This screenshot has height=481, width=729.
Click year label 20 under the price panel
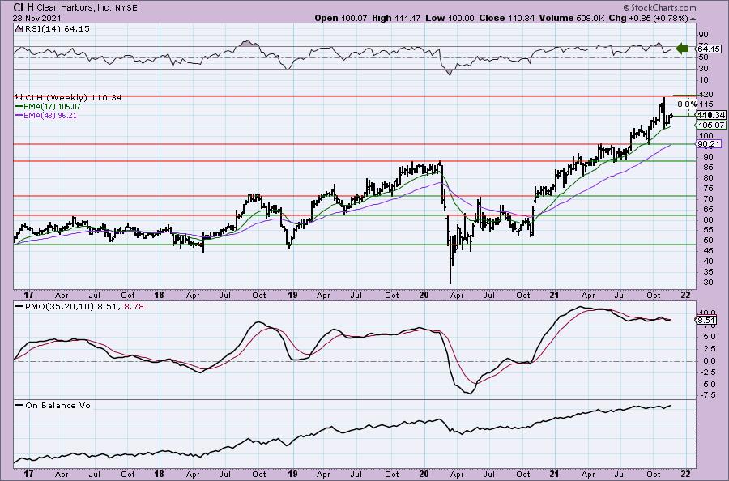[424, 295]
